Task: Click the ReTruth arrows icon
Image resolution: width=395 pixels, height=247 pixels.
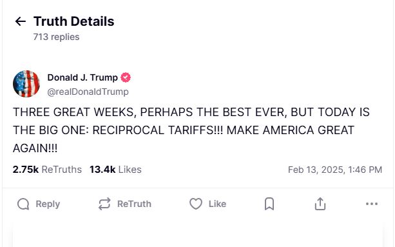Action: [104, 204]
